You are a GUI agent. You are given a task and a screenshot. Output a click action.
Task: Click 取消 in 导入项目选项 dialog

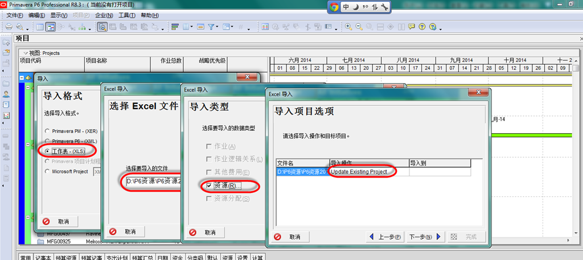point(290,237)
